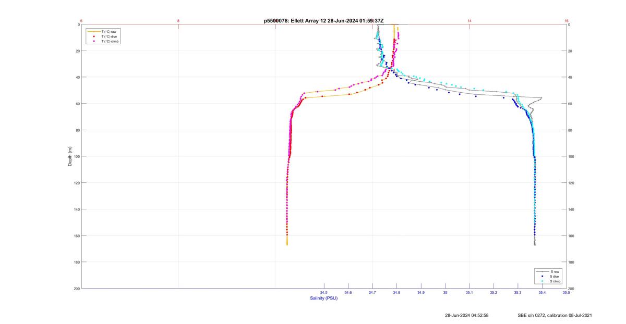Click left depth axis tick 80
This screenshot has width=626, height=324.
click(x=78, y=130)
